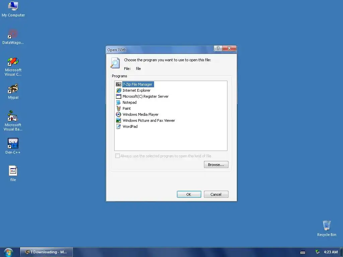Choose '7-Zip File Manager' from the Programs list
Screen dimensions: 343x257
point(137,84)
